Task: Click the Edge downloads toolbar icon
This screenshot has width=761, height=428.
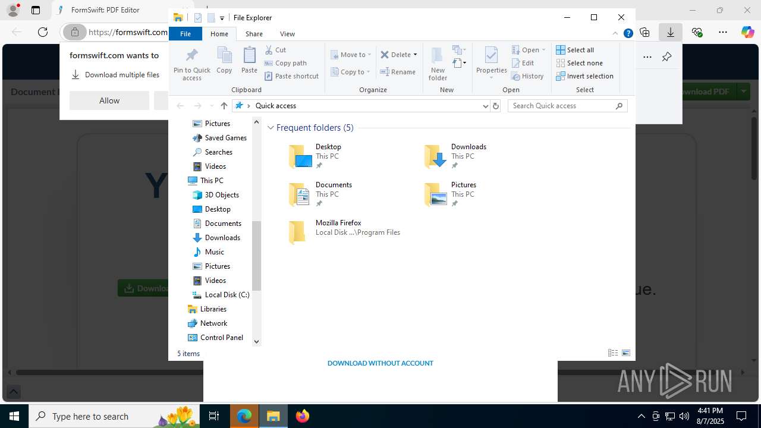Action: point(671,32)
